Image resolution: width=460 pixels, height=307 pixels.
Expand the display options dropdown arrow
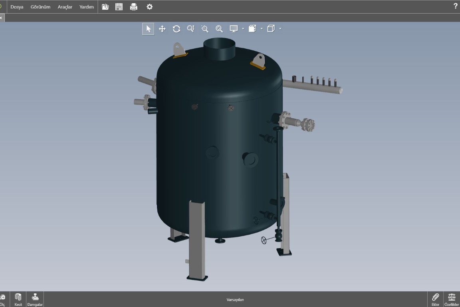point(243,29)
